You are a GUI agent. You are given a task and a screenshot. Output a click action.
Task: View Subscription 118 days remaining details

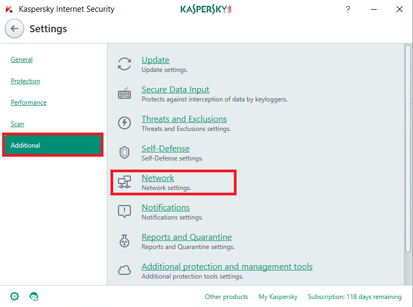pyautogui.click(x=355, y=297)
